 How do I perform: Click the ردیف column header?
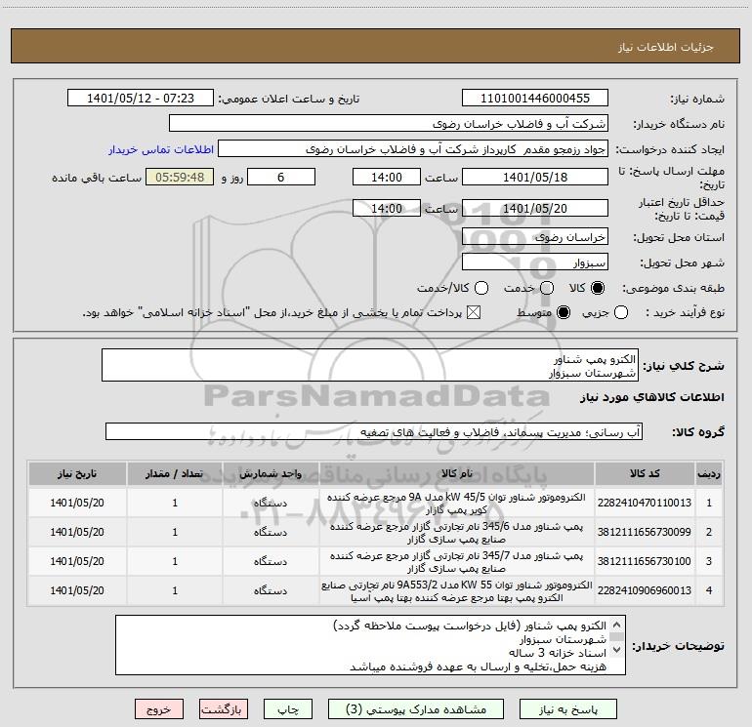pyautogui.click(x=709, y=473)
